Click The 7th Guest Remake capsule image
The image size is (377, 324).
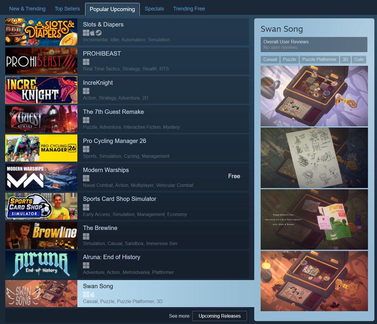(x=41, y=119)
